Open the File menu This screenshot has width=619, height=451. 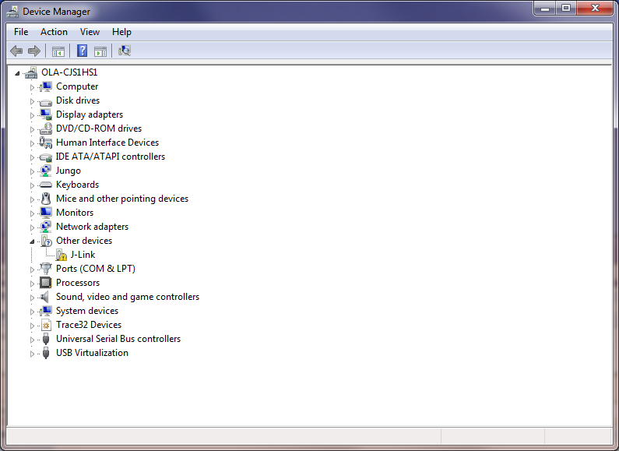21,32
